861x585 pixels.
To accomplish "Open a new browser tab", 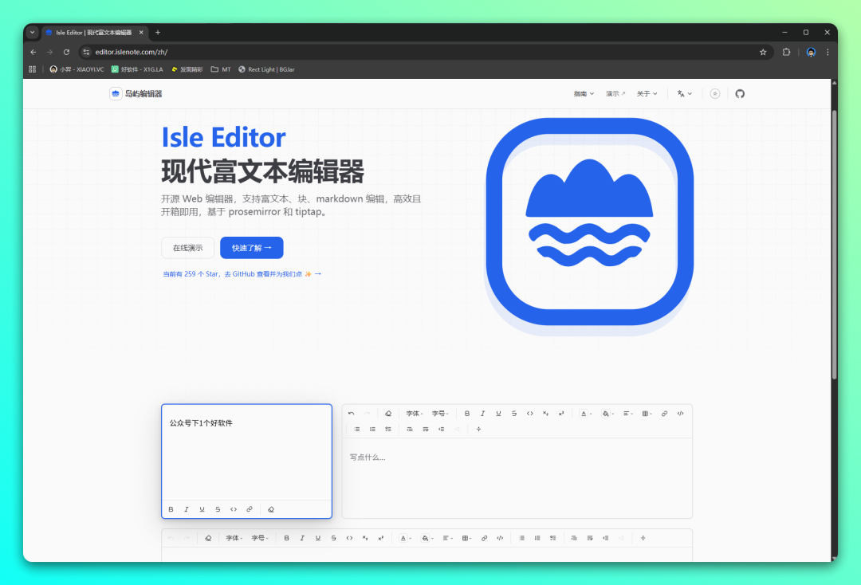I will [x=158, y=33].
